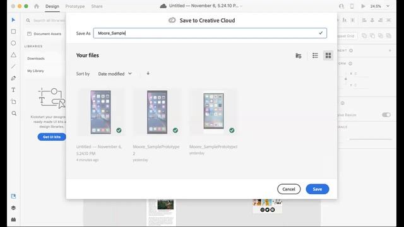Align left using the align icon
The image size is (404, 227).
tap(364, 20)
